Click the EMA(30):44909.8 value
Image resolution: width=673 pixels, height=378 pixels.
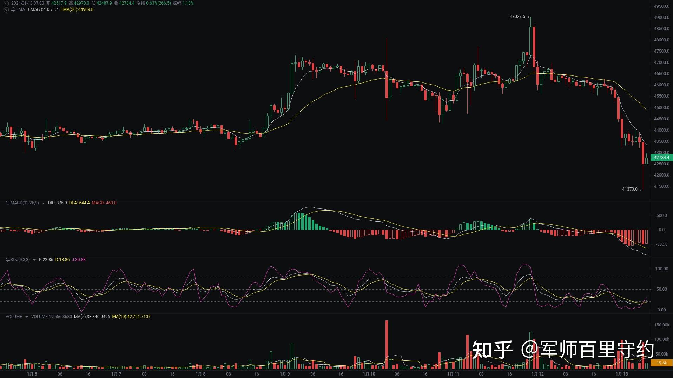tap(77, 9)
